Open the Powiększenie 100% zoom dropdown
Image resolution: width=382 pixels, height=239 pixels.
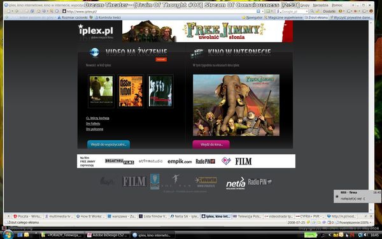click(355, 222)
